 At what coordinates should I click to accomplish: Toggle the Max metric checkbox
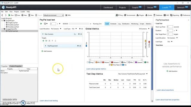tap(120, 62)
